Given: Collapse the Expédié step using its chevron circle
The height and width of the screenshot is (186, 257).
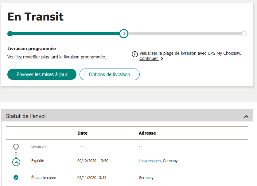Looking at the screenshot, I should coord(16,162).
